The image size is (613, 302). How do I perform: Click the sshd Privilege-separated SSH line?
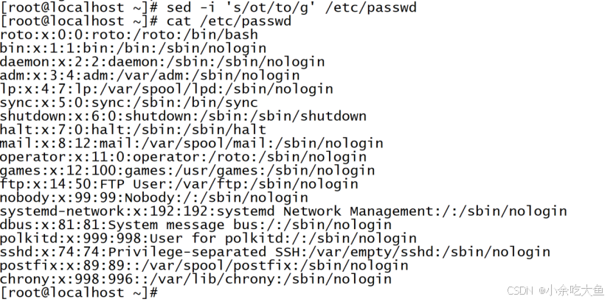[x=275, y=251]
